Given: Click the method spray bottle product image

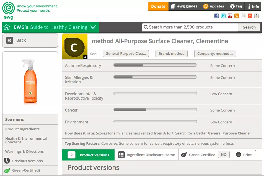Looking at the screenshot, I should pos(30,81).
